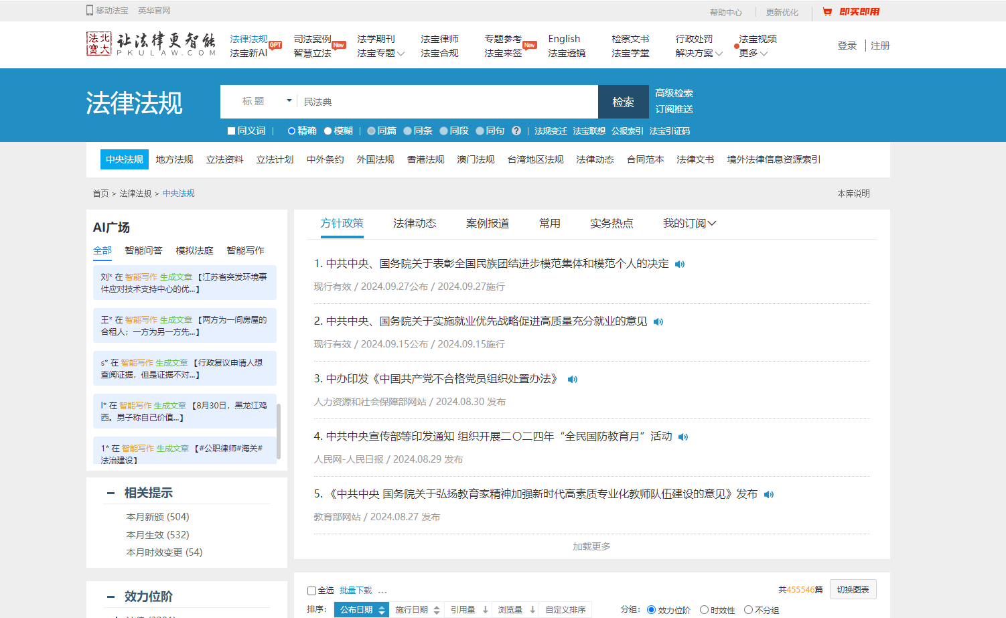Image resolution: width=1006 pixels, height=618 pixels.
Task: Collapse the 相关提示 section
Action: pos(111,493)
